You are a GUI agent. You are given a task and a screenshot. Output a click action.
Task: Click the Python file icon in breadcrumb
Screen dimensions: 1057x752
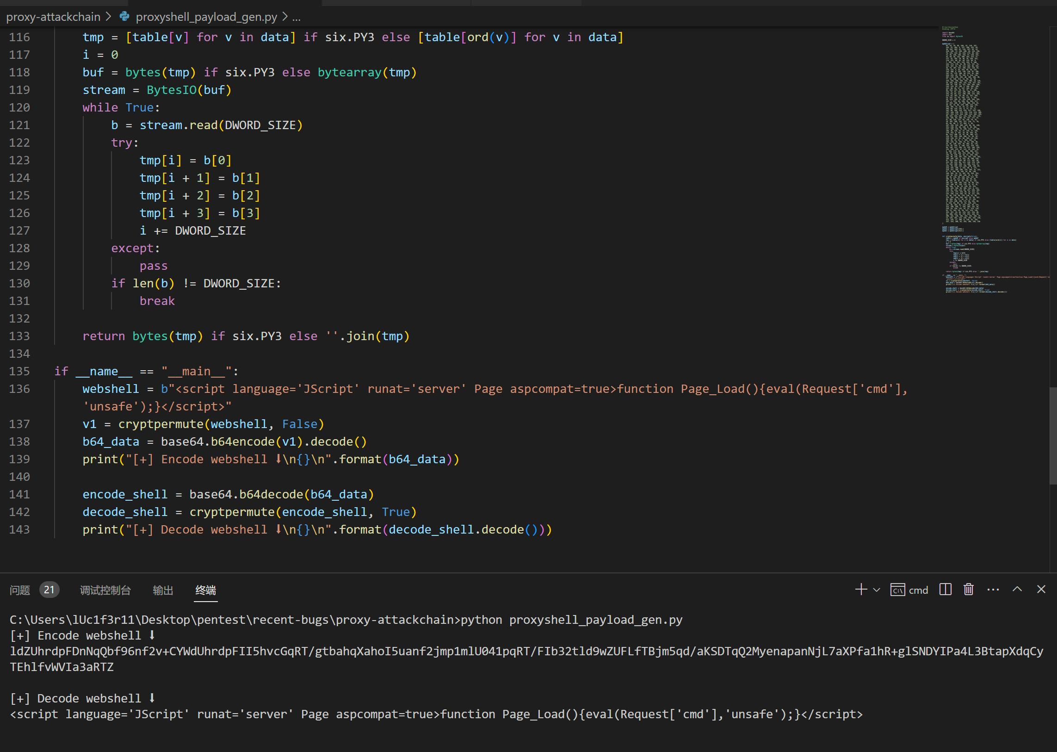(x=124, y=17)
